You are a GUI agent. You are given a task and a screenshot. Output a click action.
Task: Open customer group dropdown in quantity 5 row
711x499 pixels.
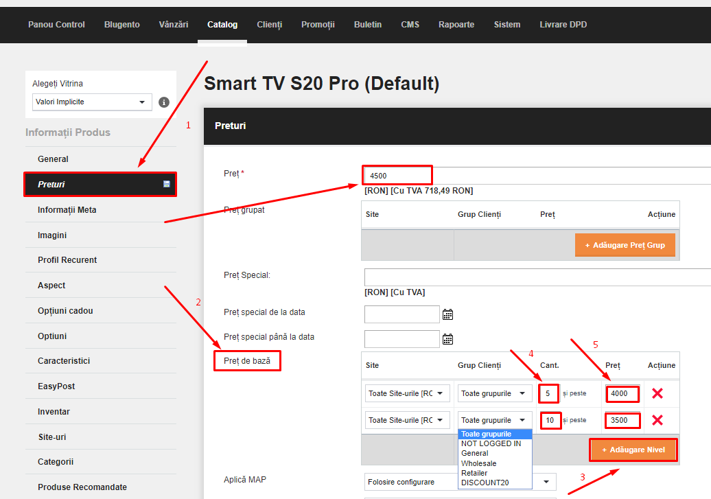coord(495,393)
